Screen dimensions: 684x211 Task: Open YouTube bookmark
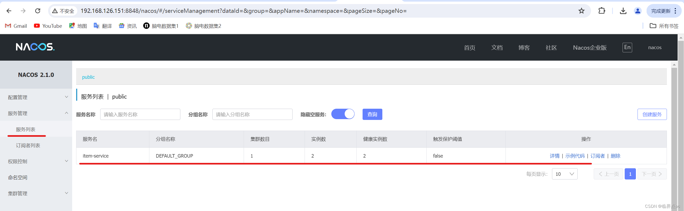(48, 26)
